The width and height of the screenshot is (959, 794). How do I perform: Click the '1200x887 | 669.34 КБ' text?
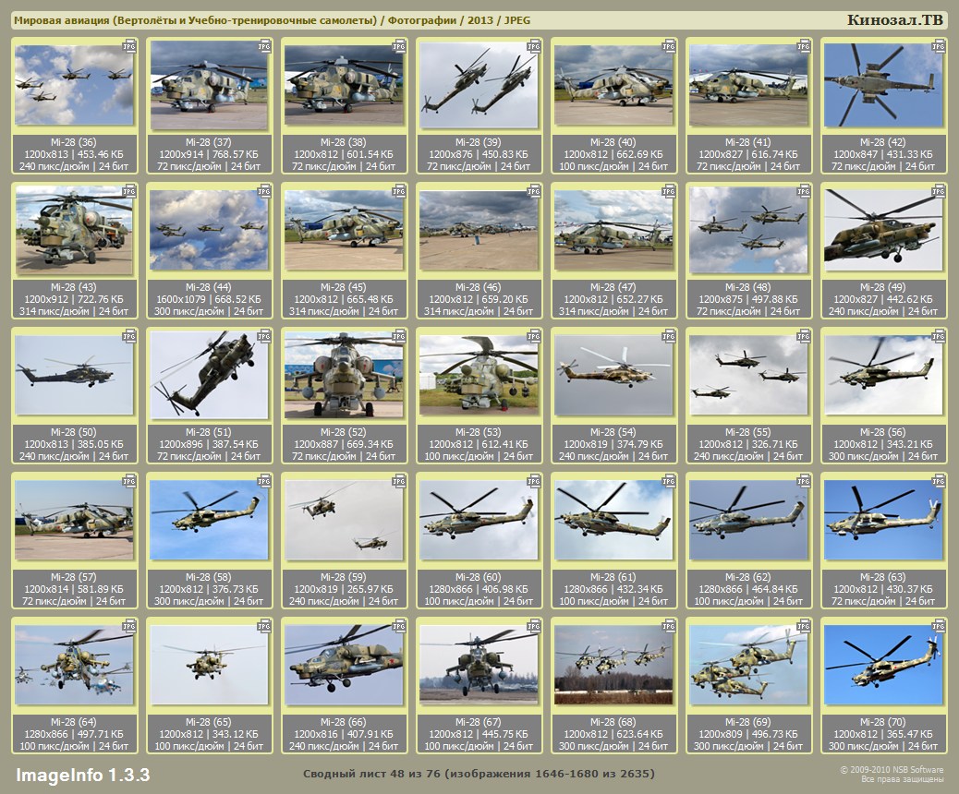(x=344, y=444)
